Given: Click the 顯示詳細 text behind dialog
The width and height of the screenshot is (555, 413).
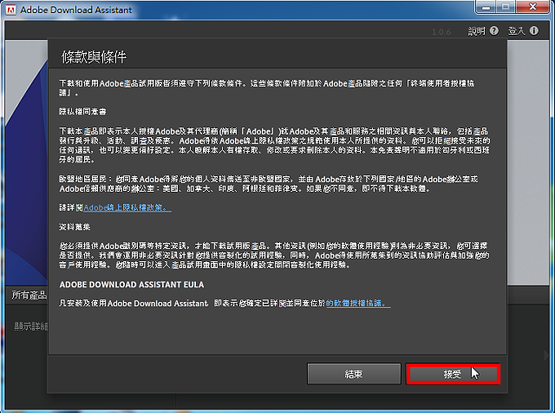Looking at the screenshot, I should 31,326.
